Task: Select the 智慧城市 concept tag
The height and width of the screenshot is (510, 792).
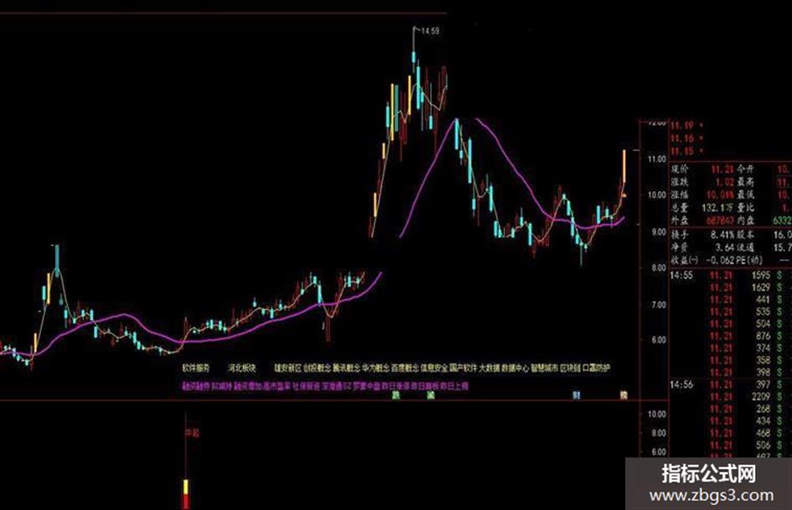Action: 545,368
